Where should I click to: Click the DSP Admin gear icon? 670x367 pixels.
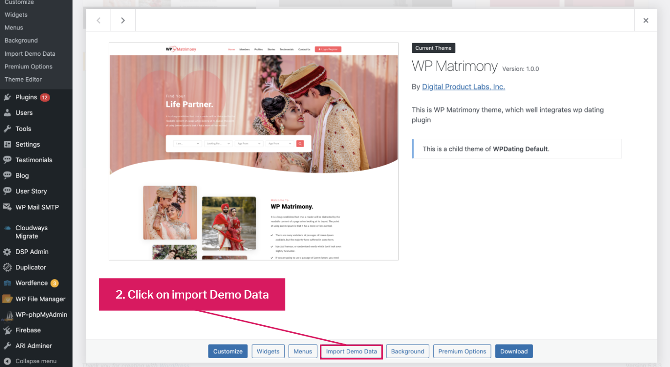[x=7, y=252]
